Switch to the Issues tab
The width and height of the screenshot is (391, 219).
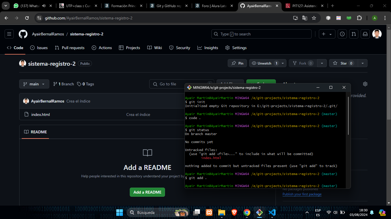pos(39,48)
